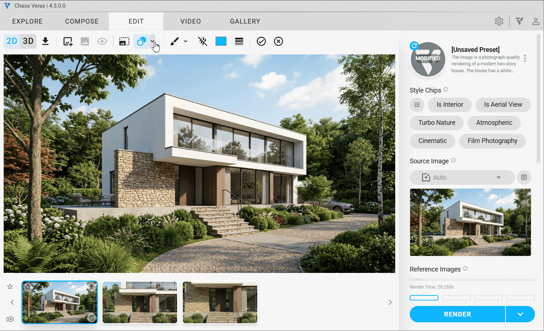Toggle the Atmospheric style chip

[x=494, y=123]
